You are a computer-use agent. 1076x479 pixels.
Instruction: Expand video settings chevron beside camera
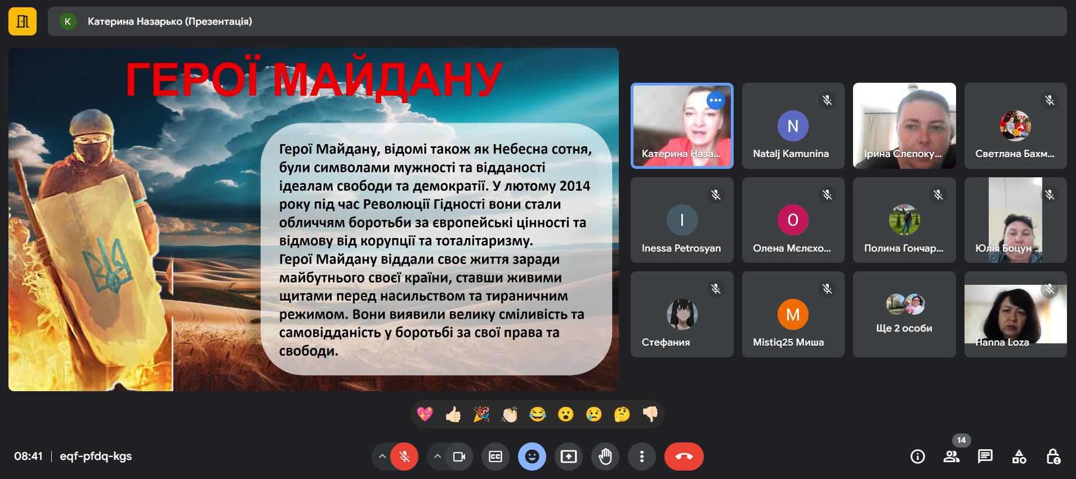coord(437,456)
